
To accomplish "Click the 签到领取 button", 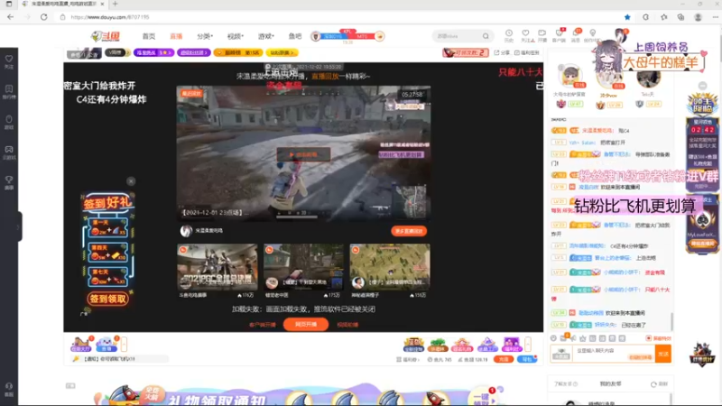I will click(107, 300).
